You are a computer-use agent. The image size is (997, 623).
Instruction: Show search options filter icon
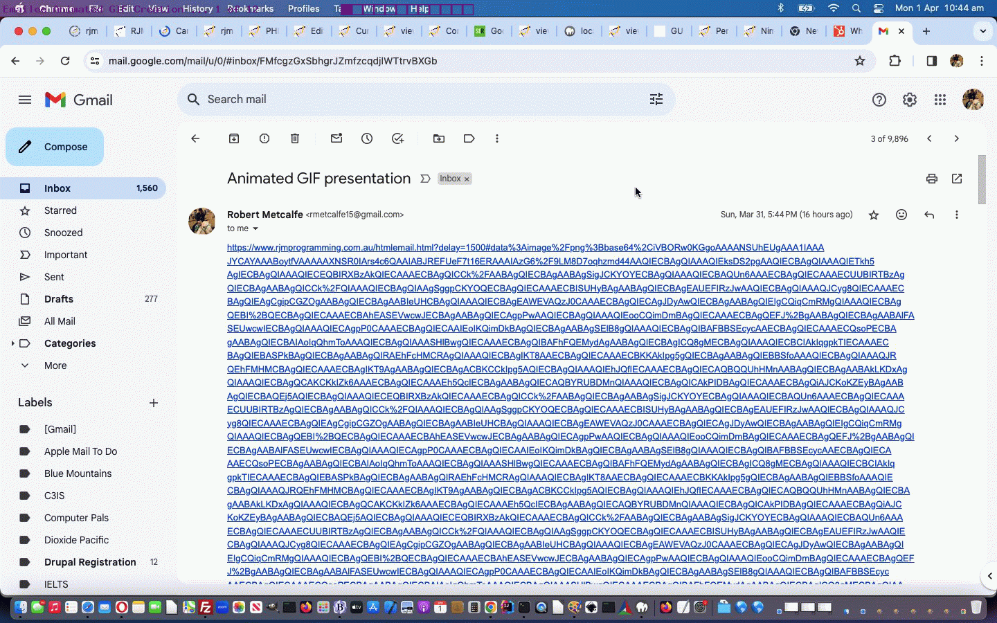[x=656, y=99]
